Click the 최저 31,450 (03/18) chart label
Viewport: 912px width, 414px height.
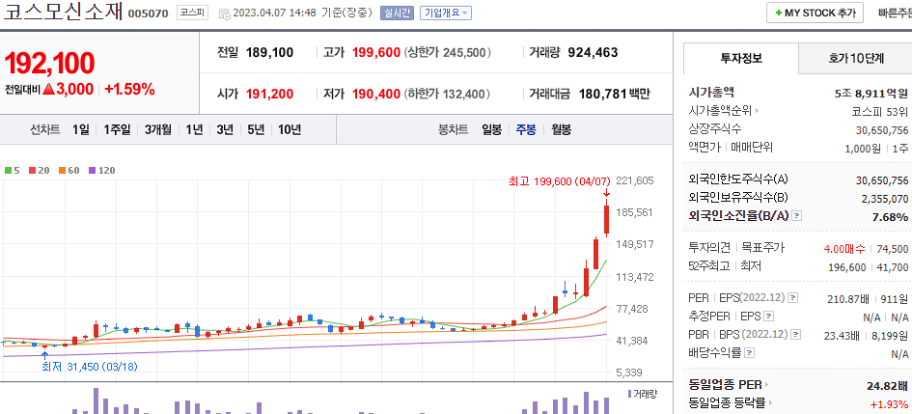pyautogui.click(x=90, y=367)
